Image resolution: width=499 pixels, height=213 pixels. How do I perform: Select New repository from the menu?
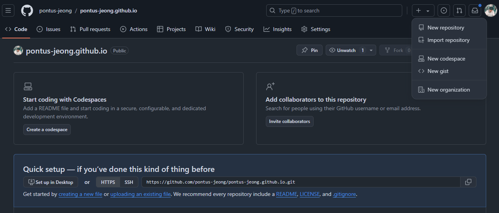[x=449, y=28]
